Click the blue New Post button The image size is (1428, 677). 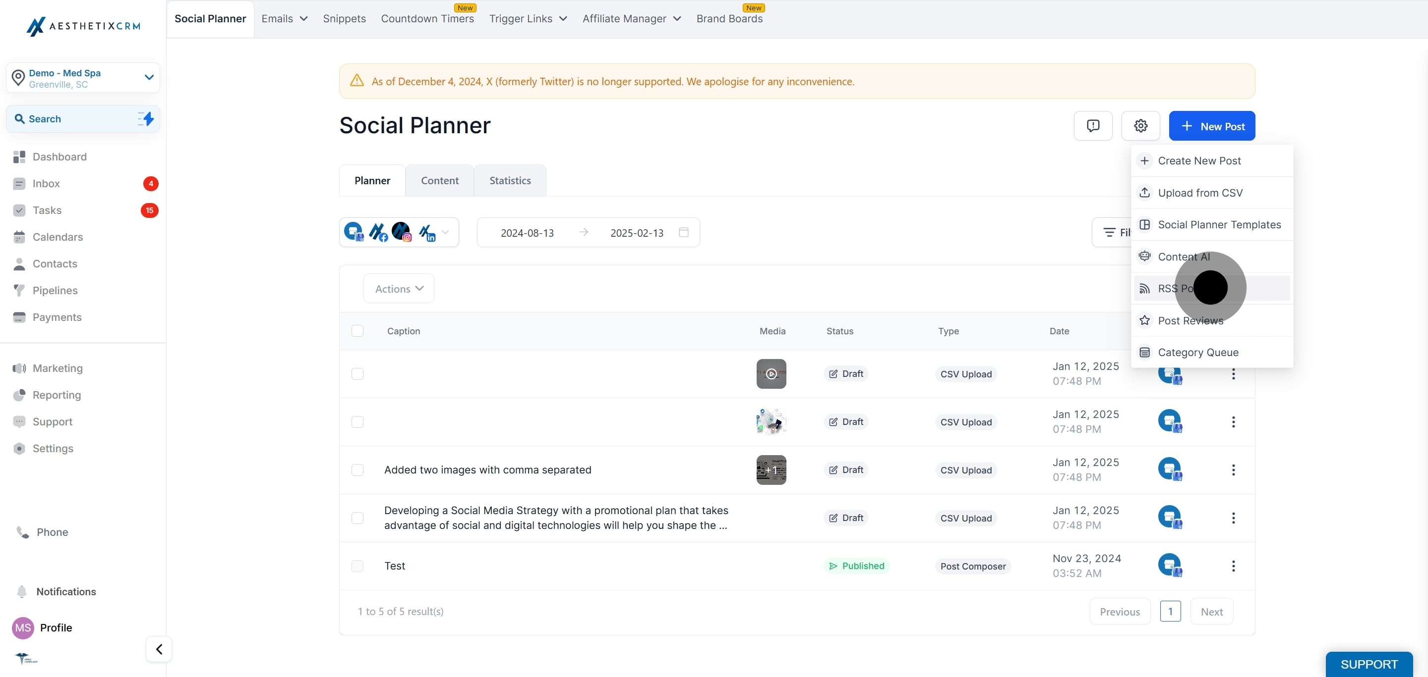click(x=1211, y=126)
